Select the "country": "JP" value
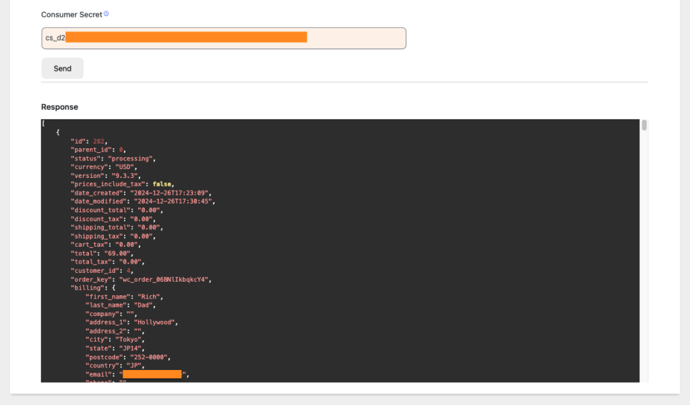 click(x=133, y=365)
